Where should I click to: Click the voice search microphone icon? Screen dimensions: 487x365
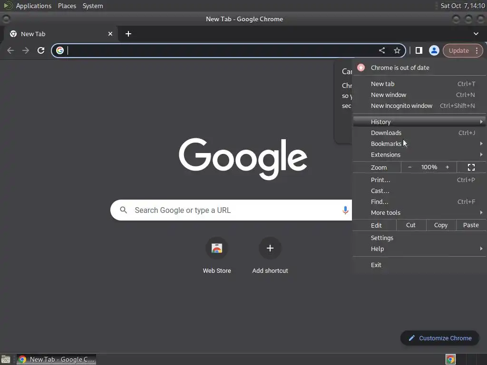pos(345,210)
